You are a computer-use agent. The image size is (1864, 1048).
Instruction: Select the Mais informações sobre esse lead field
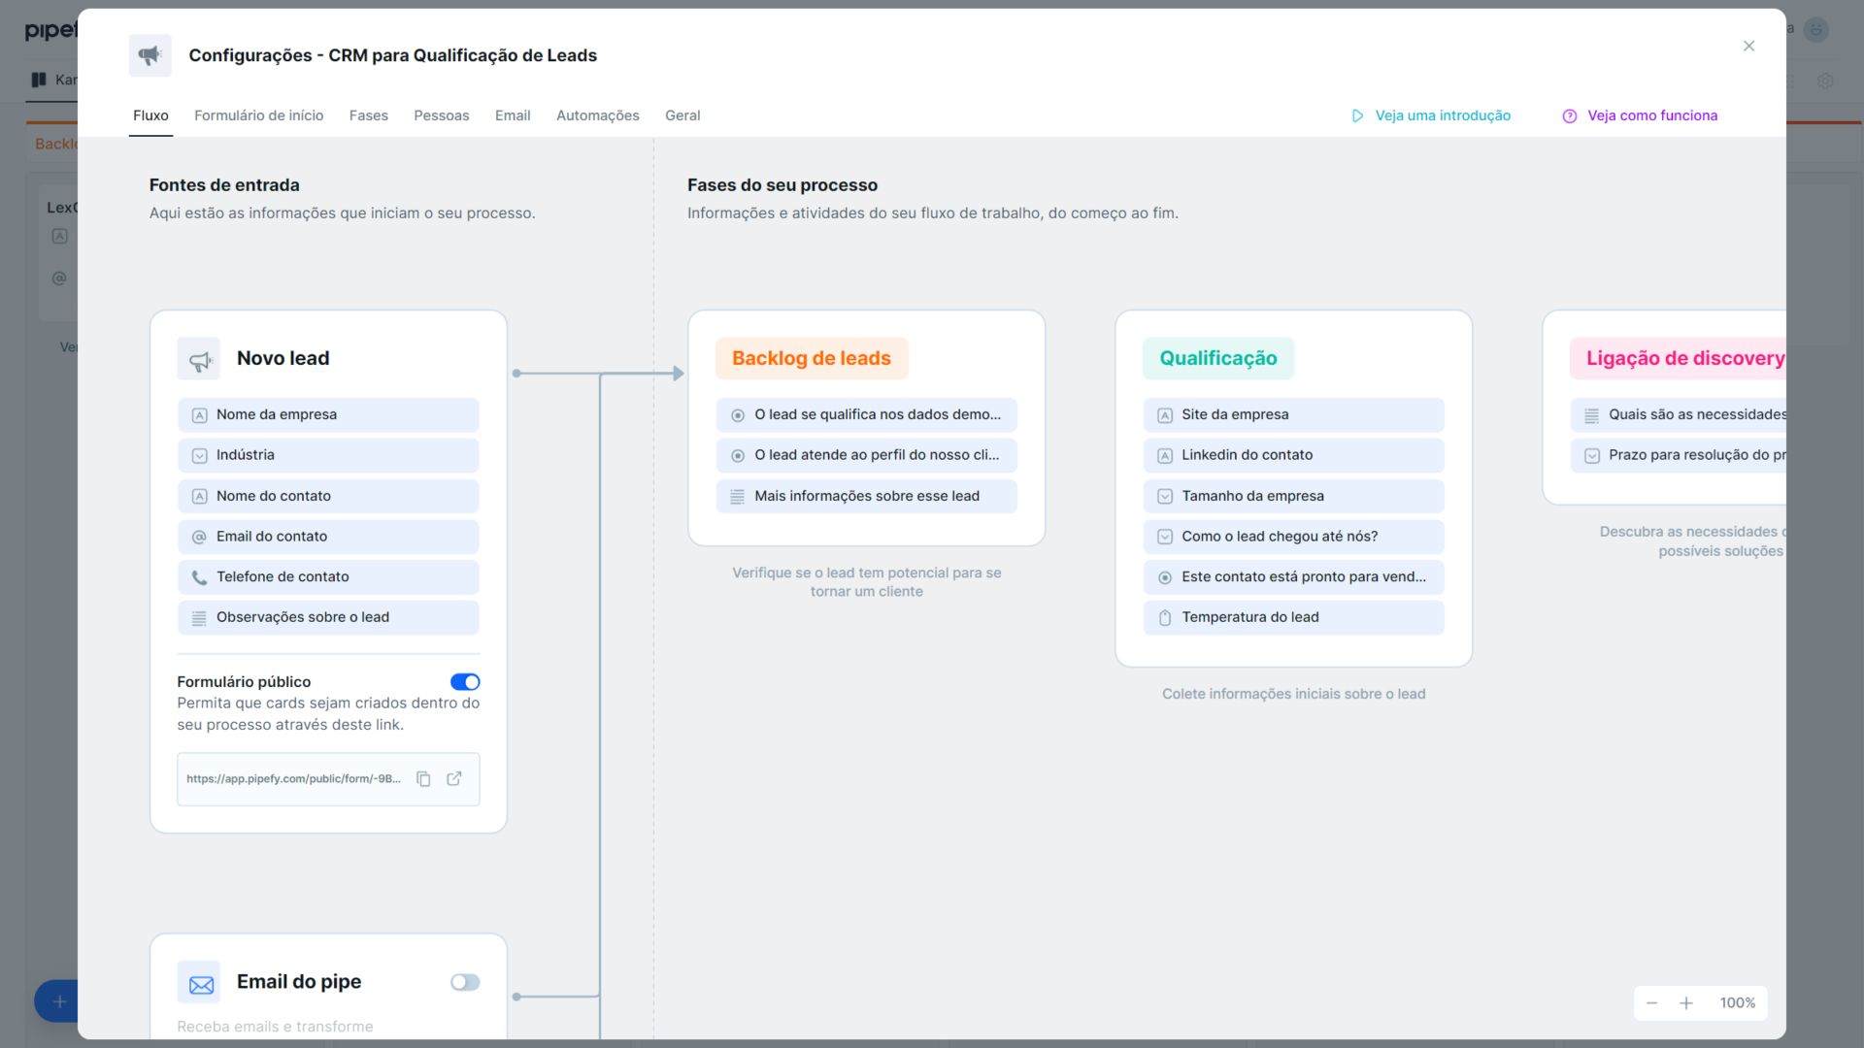pos(866,496)
